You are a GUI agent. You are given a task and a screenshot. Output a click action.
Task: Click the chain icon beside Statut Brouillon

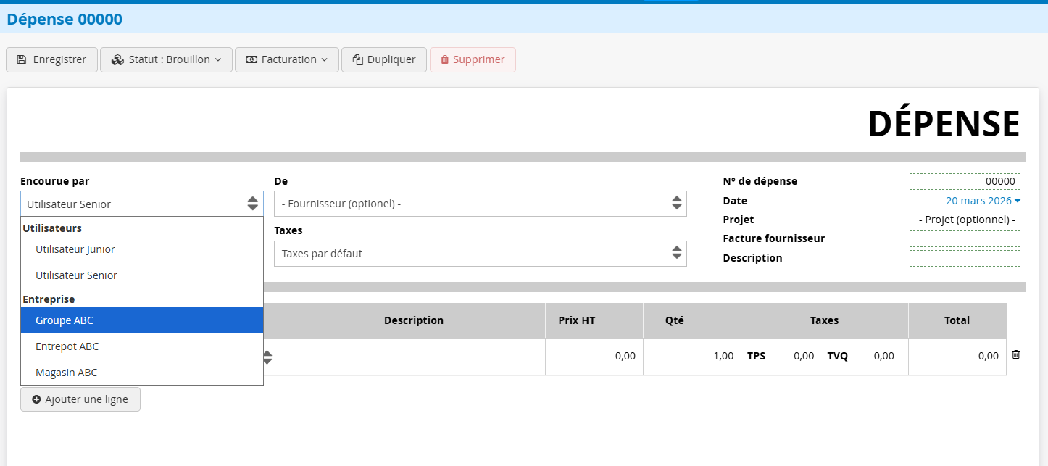coord(118,59)
